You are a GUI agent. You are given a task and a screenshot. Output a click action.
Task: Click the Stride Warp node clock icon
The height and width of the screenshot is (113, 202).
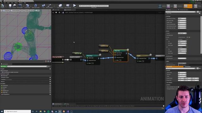point(100,55)
